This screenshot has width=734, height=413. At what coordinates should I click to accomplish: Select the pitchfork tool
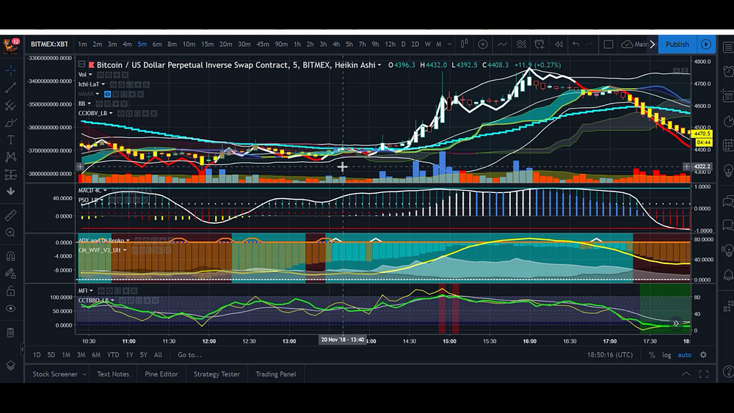coord(11,105)
